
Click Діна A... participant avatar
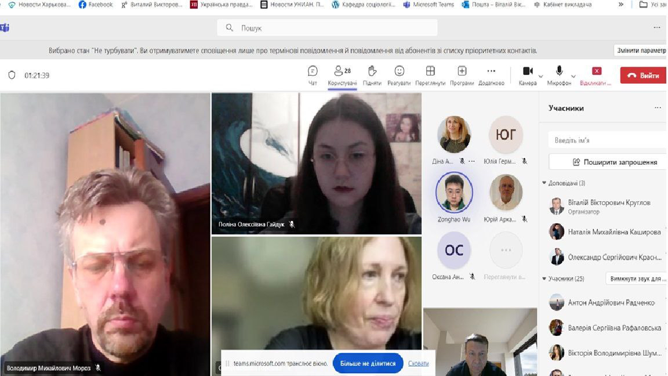coord(453,134)
